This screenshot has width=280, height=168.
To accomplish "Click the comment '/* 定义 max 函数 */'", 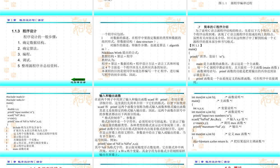I will (238, 134).
